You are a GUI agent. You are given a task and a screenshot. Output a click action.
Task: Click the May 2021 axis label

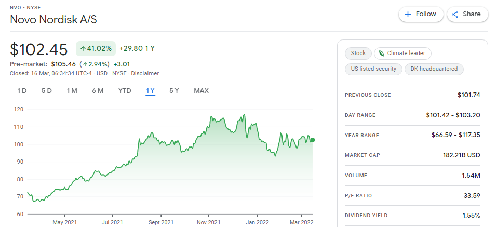[x=65, y=222]
